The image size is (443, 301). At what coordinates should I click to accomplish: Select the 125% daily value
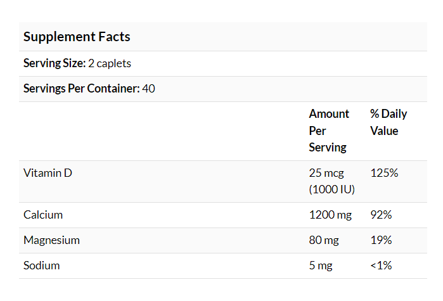[384, 172]
